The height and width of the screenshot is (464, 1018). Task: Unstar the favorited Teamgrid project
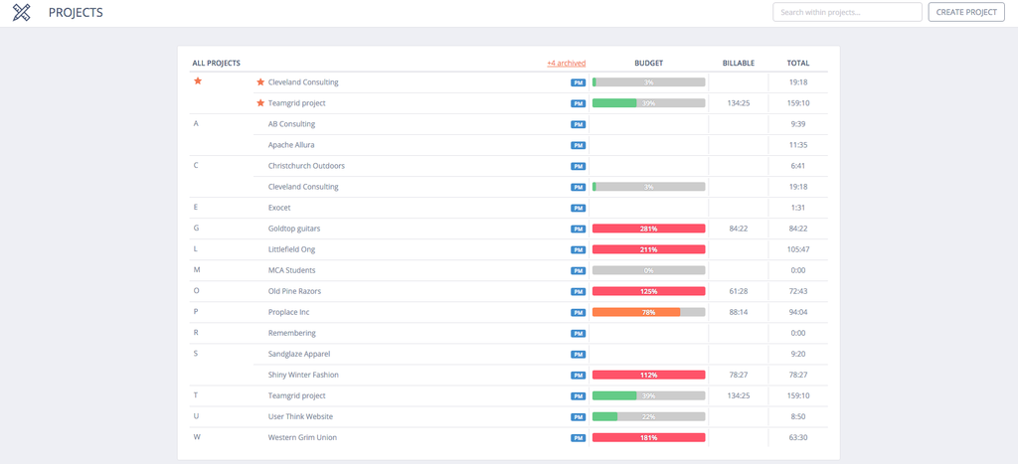pyautogui.click(x=260, y=103)
